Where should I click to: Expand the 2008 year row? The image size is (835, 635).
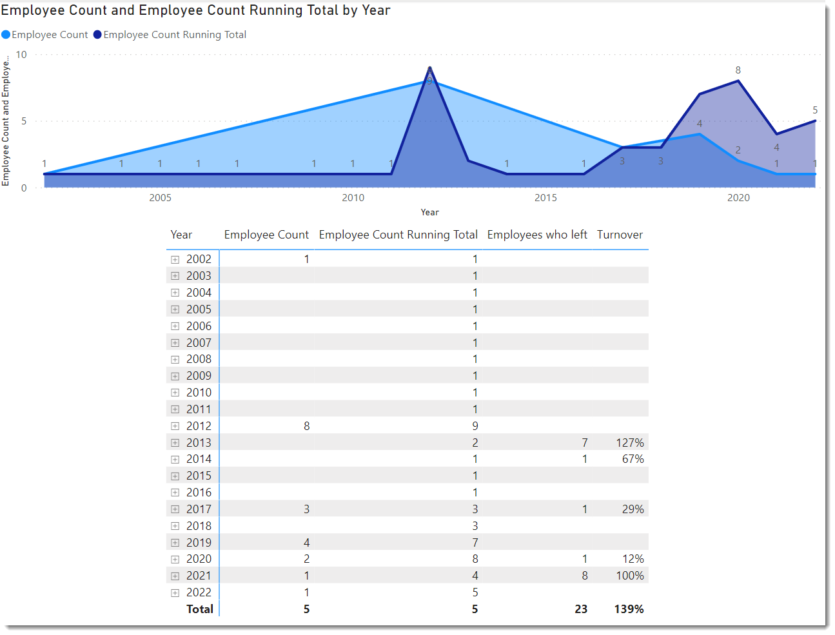point(175,359)
